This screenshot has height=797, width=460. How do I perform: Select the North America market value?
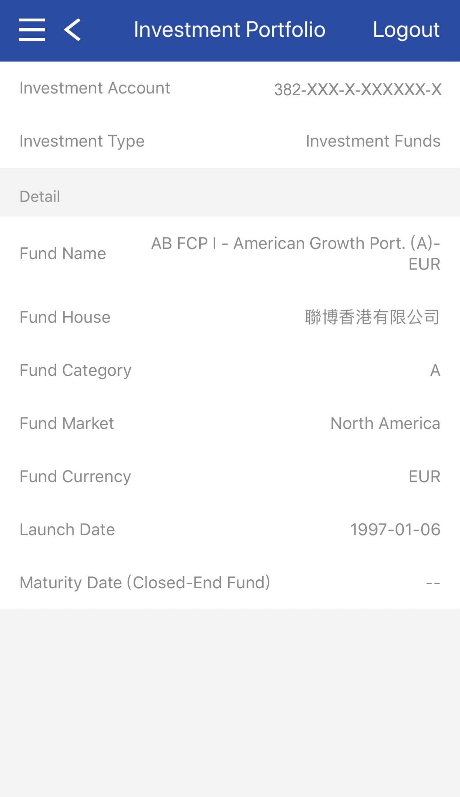click(x=385, y=423)
